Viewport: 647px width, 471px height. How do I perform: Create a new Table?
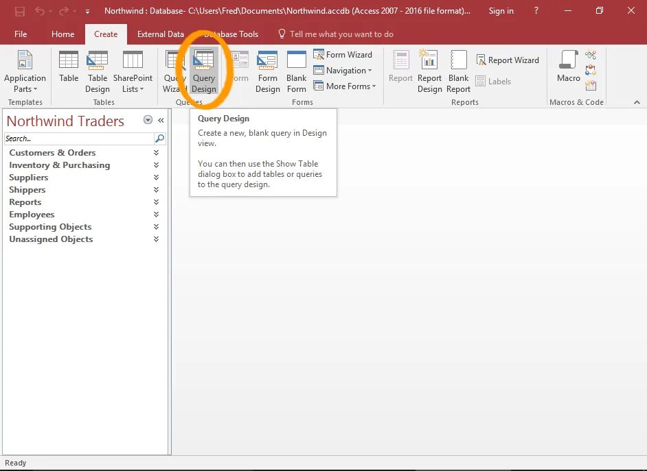pyautogui.click(x=69, y=67)
